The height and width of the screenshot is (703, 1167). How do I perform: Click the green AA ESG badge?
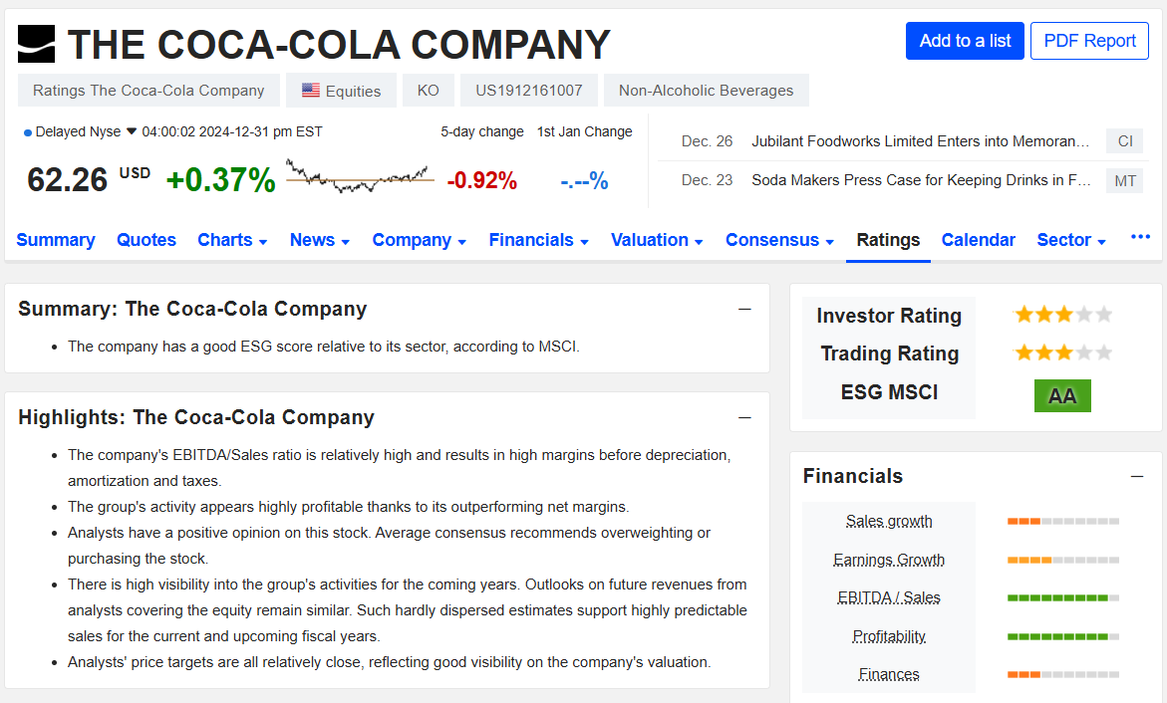pyautogui.click(x=1062, y=395)
